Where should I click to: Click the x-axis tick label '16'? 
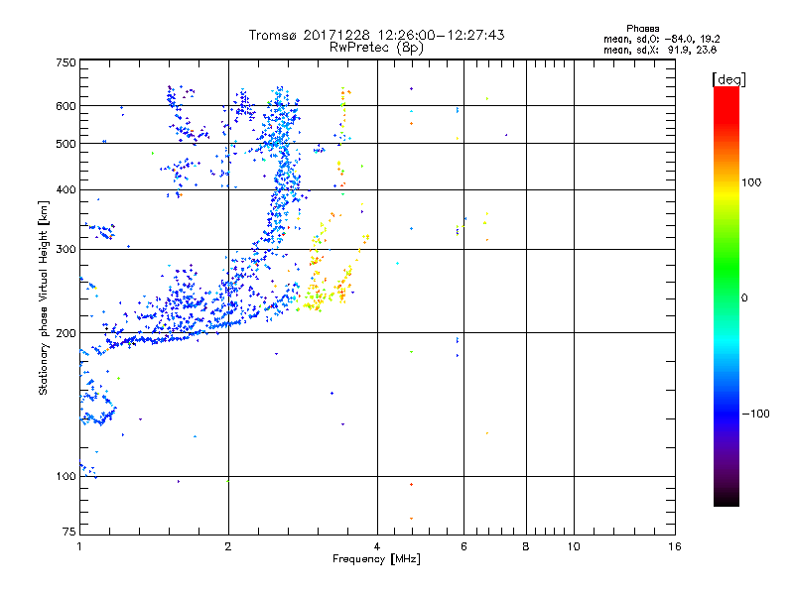tap(675, 546)
